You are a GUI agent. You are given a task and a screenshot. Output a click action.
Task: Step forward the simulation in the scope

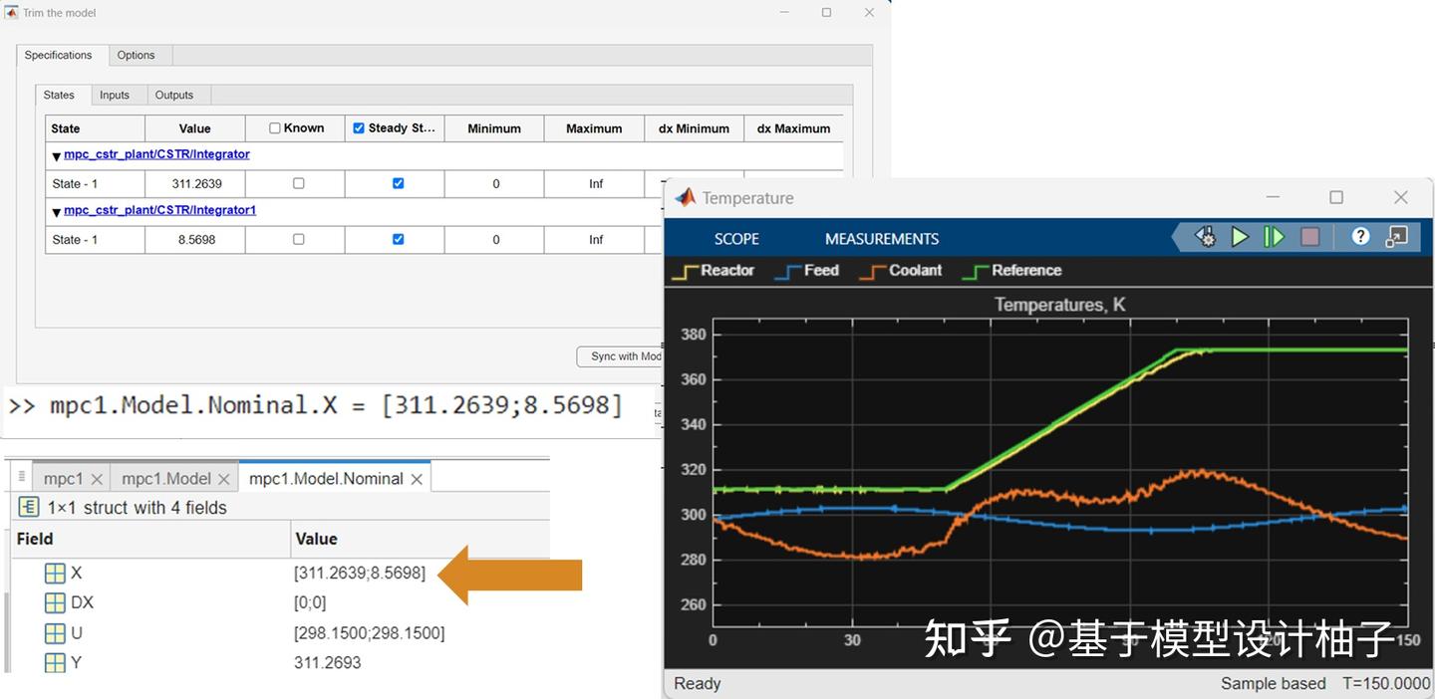[1276, 237]
